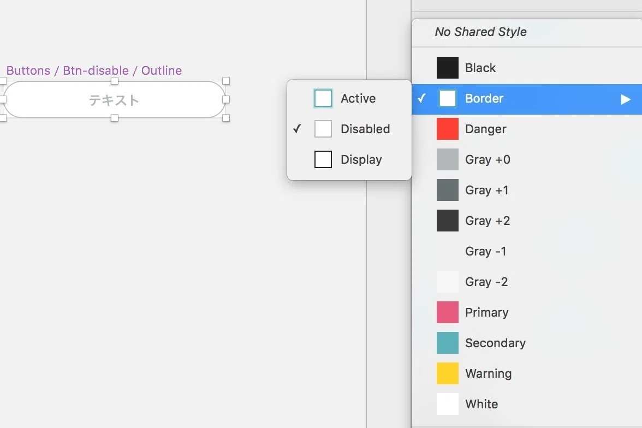Select the テキスト outline button shape

[115, 99]
